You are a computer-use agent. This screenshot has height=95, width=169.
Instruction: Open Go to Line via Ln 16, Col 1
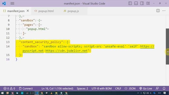coord(57,89)
